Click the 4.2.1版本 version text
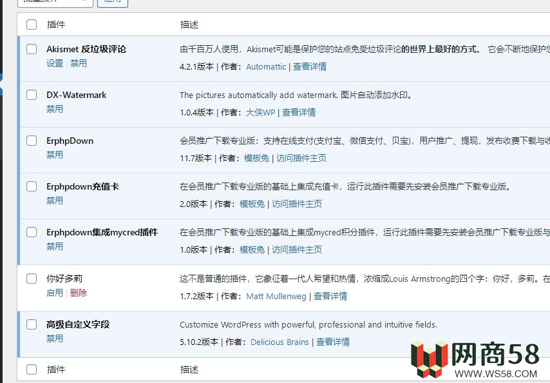Viewport: 550px width, 383px height. pyautogui.click(x=197, y=66)
